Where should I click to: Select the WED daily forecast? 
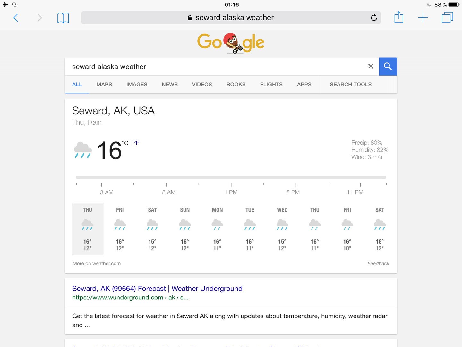tap(282, 229)
